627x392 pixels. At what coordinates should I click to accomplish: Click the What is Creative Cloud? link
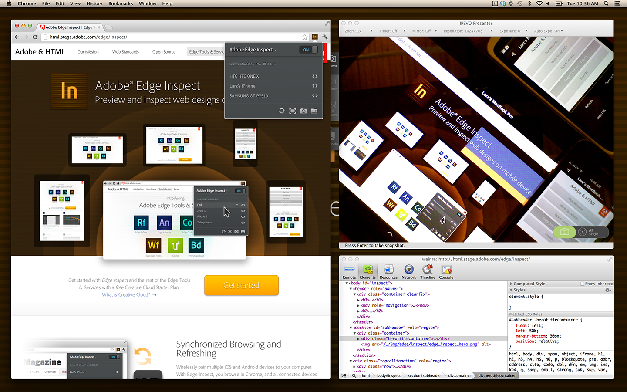[x=129, y=295]
